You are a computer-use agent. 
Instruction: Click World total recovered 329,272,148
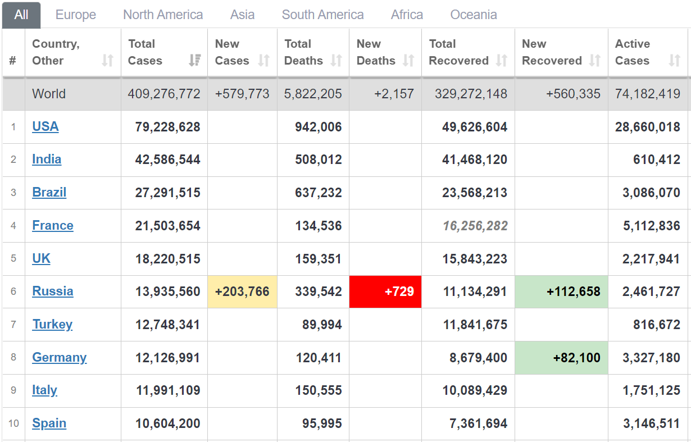pyautogui.click(x=471, y=94)
